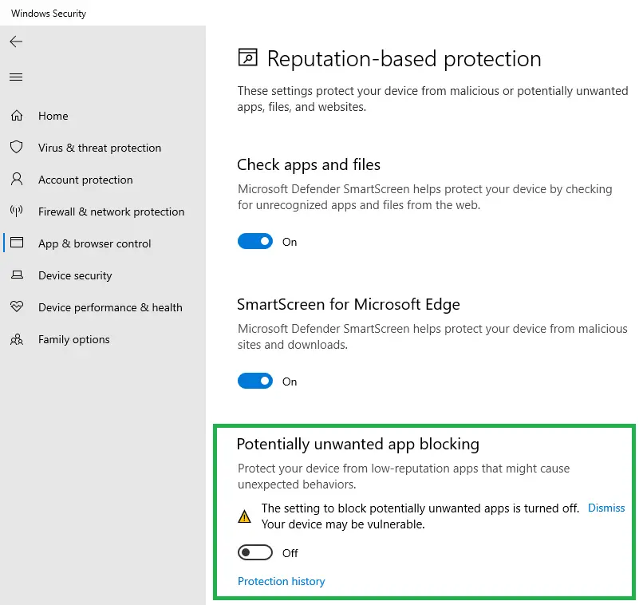Click the SmartScreen for Microsoft Edge heading
The image size is (639, 605).
(349, 305)
